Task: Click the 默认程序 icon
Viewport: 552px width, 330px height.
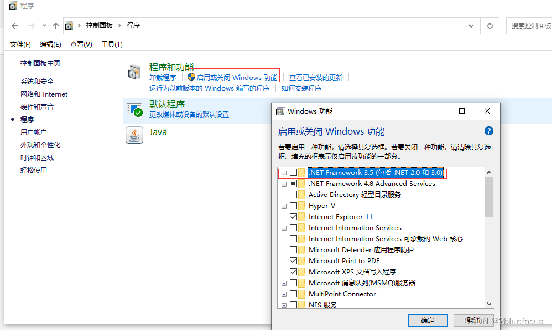Action: pos(134,109)
